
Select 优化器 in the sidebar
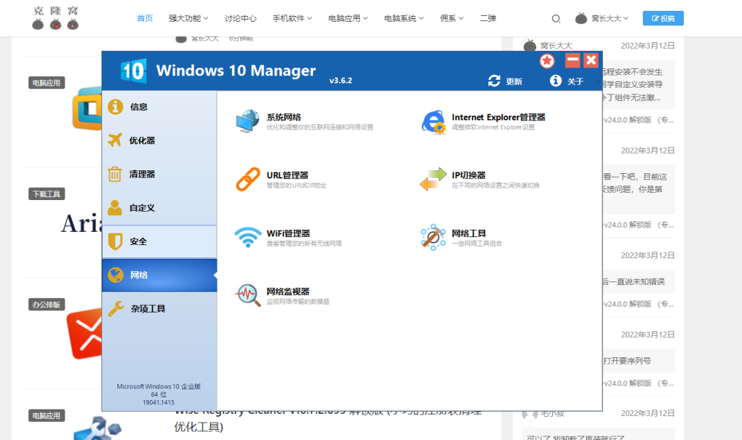tap(159, 141)
